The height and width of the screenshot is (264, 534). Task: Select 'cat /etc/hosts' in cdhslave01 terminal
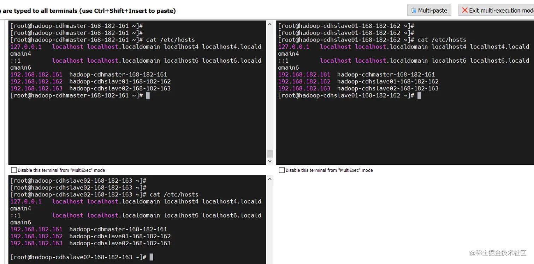coord(442,40)
